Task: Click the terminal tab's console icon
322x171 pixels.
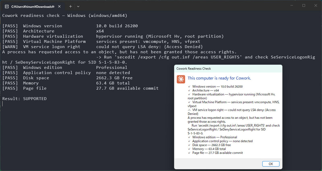Action: click(x=7, y=6)
